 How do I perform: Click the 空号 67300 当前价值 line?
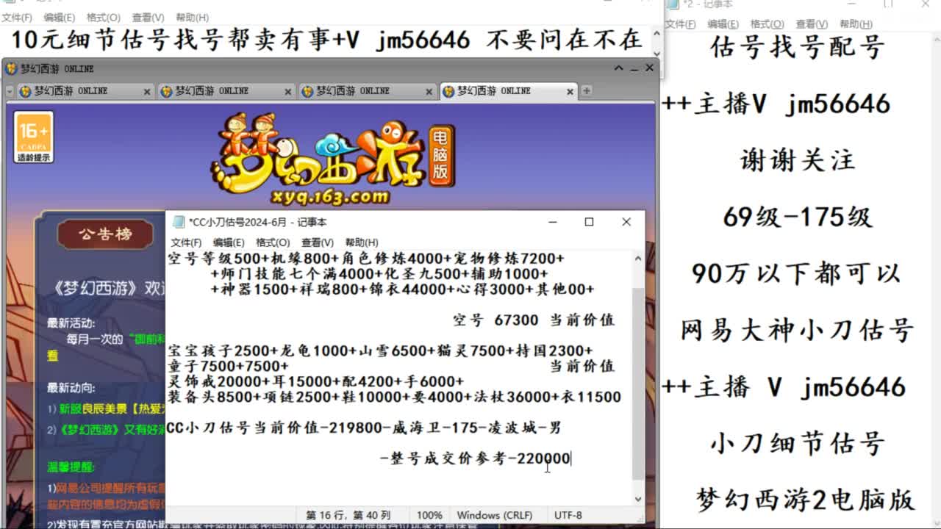(533, 320)
